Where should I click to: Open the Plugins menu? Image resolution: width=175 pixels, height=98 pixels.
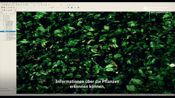(17, 3)
